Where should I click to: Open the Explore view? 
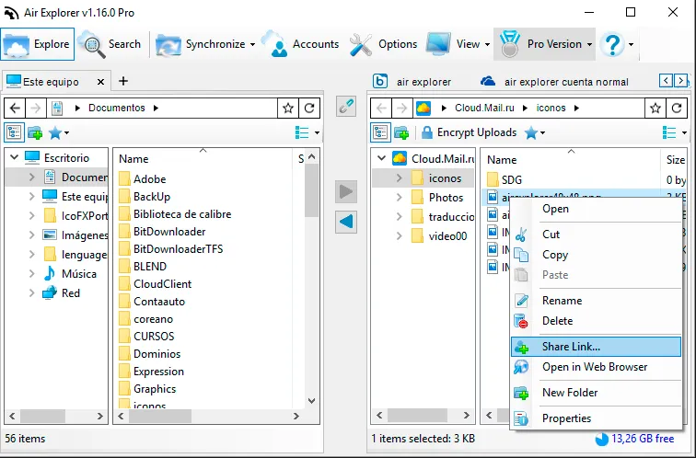(x=37, y=44)
